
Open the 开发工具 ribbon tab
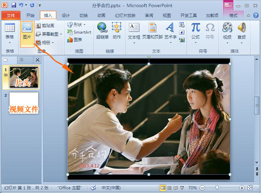[x=188, y=16]
